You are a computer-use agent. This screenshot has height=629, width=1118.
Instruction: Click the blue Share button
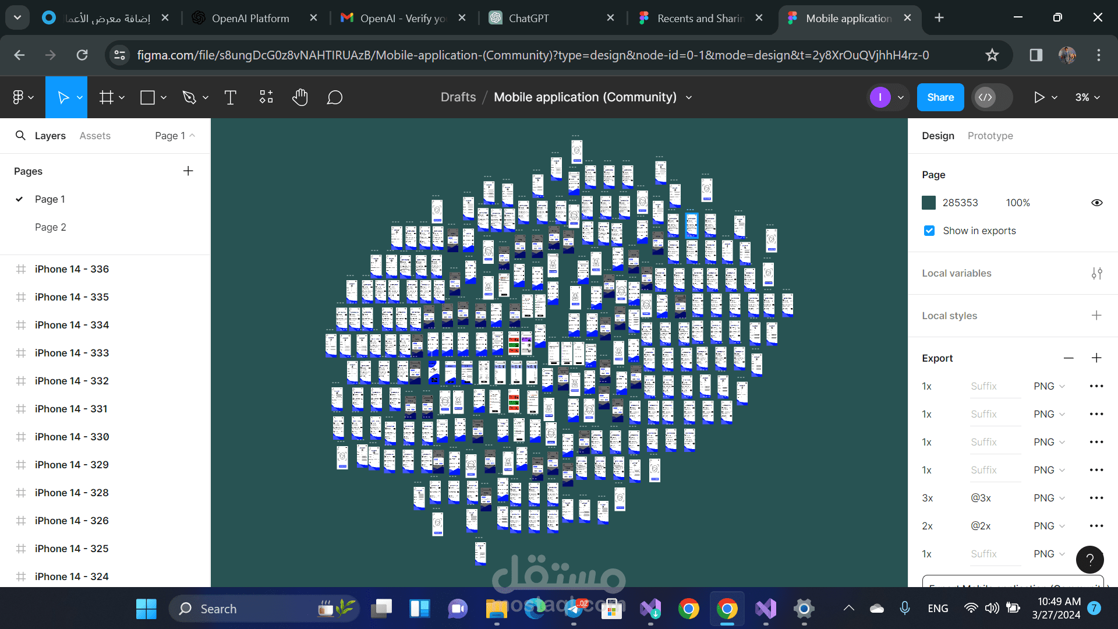[940, 97]
